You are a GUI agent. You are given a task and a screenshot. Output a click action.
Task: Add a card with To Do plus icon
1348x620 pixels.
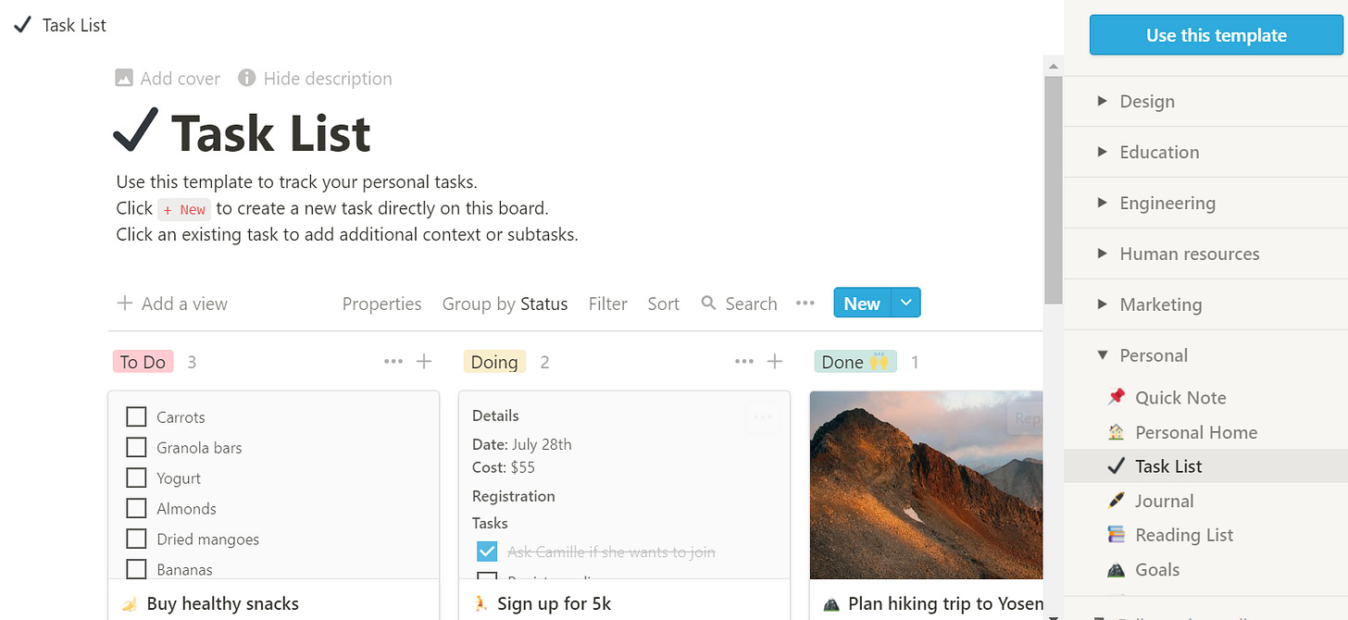[424, 362]
